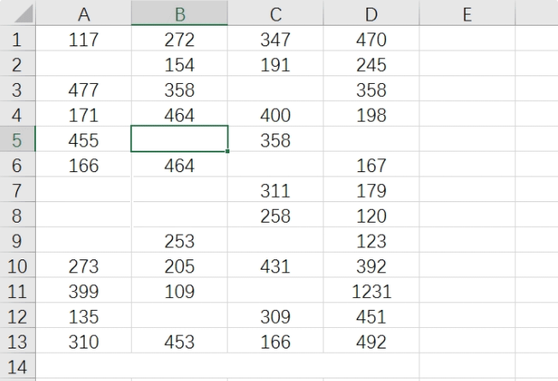Viewport: 558px width, 381px height.
Task: Select the cell containing 272
Action: (180, 39)
